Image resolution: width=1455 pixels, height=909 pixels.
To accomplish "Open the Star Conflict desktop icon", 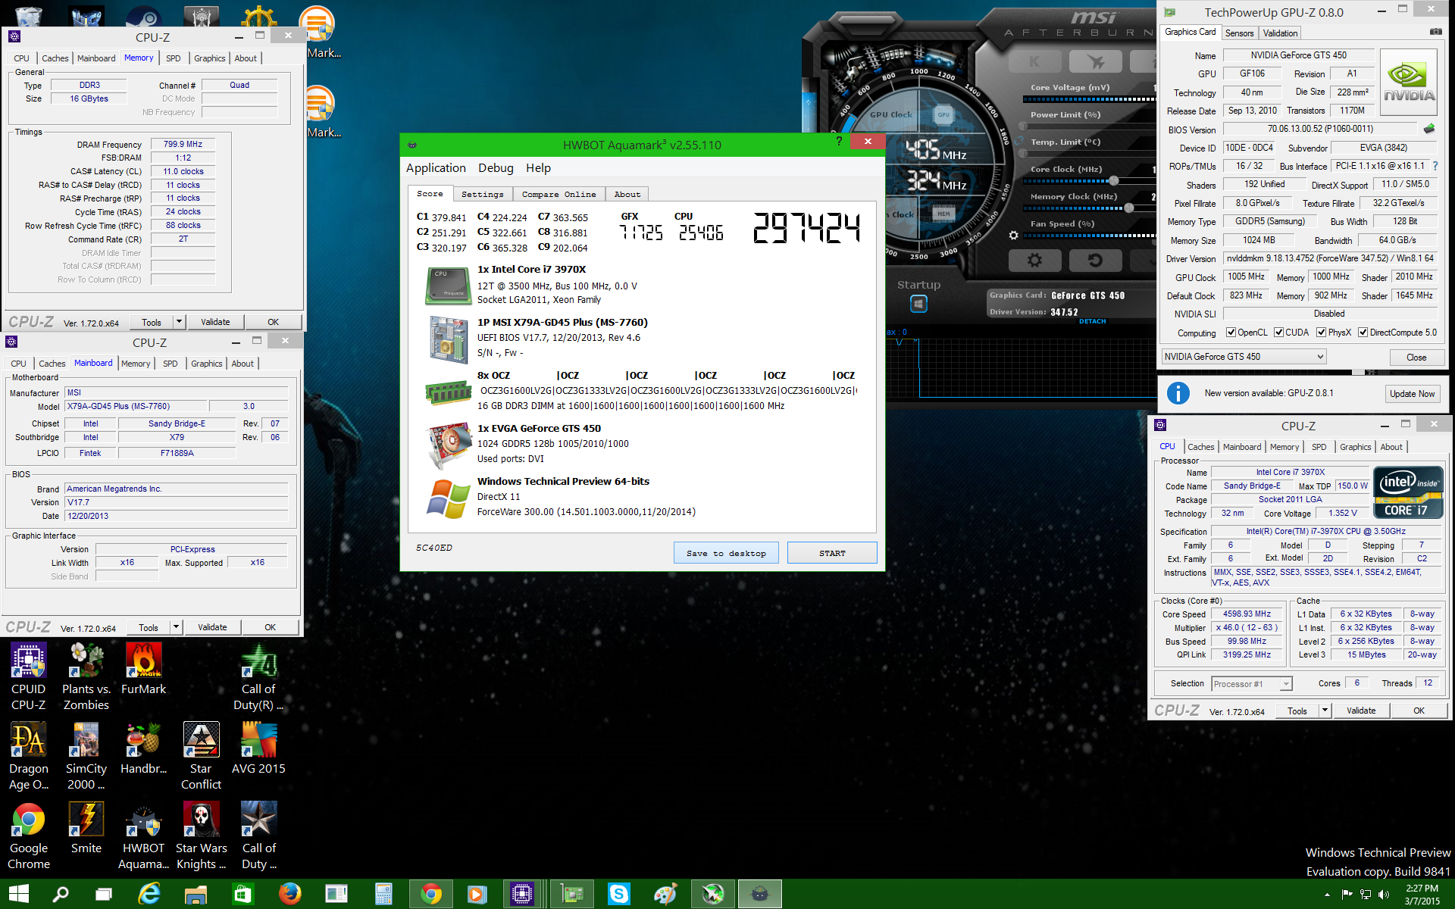I will (x=202, y=756).
